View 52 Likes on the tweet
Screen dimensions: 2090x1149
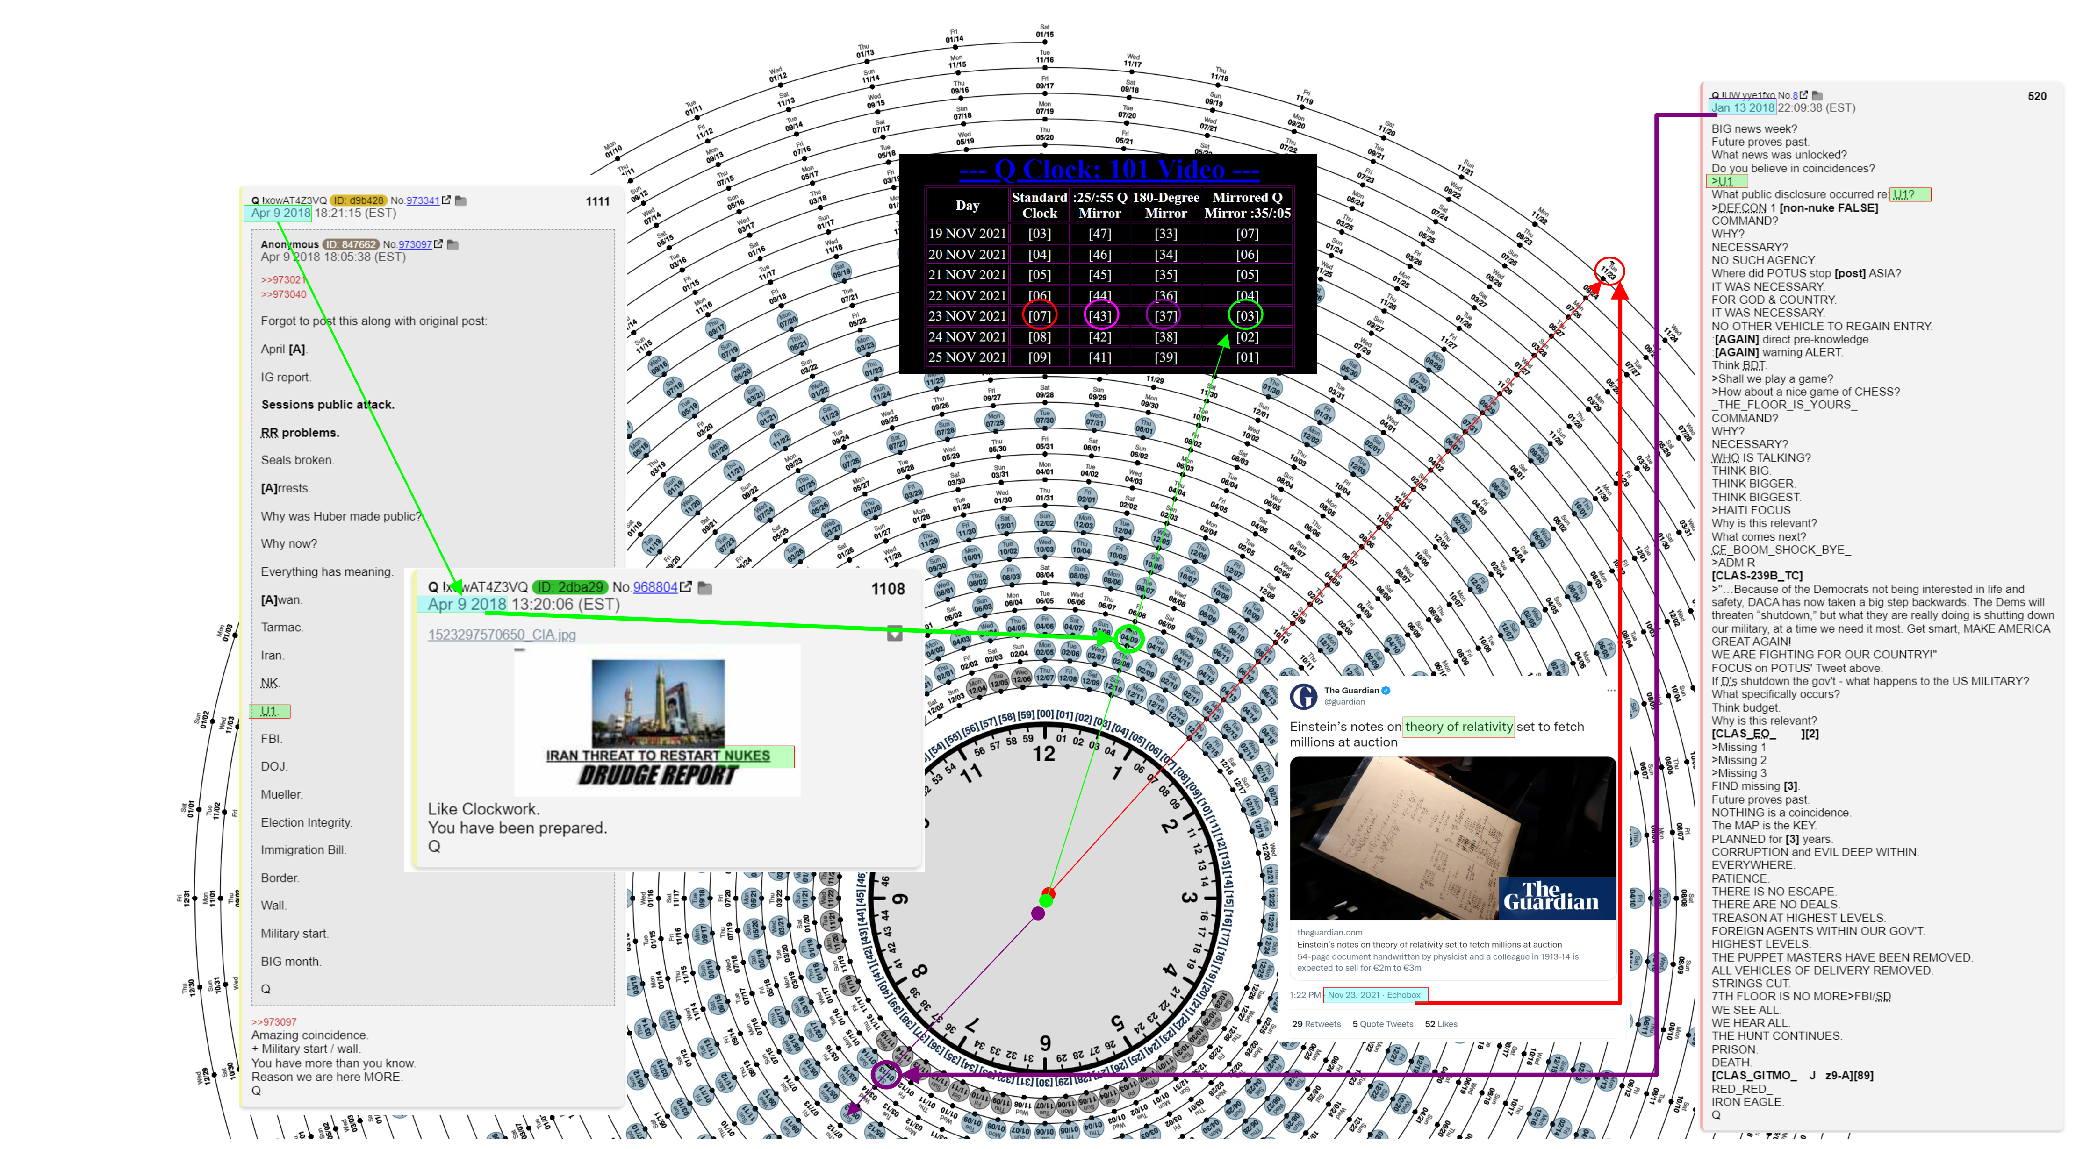coord(1441,1024)
